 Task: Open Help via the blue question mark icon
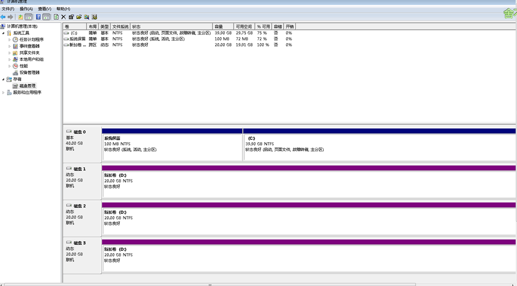(38, 17)
